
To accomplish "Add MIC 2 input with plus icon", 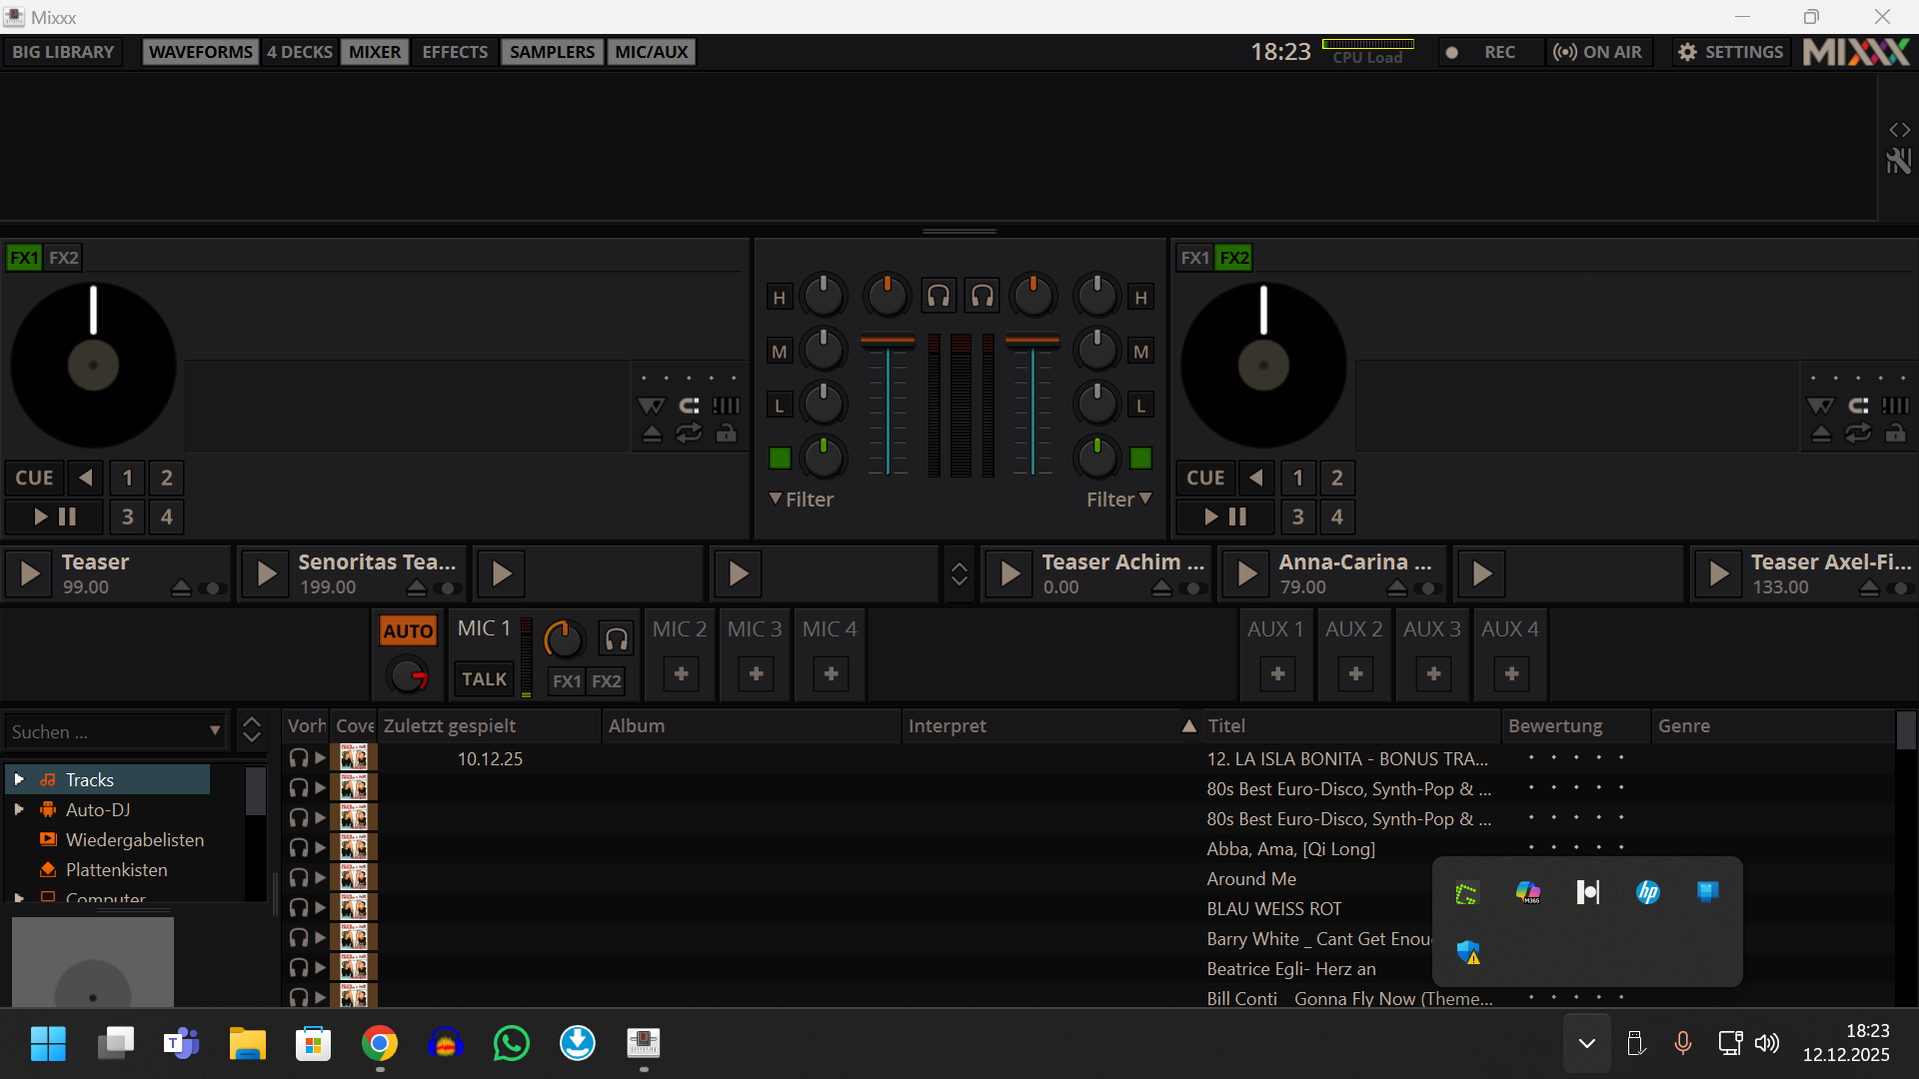I will click(681, 674).
